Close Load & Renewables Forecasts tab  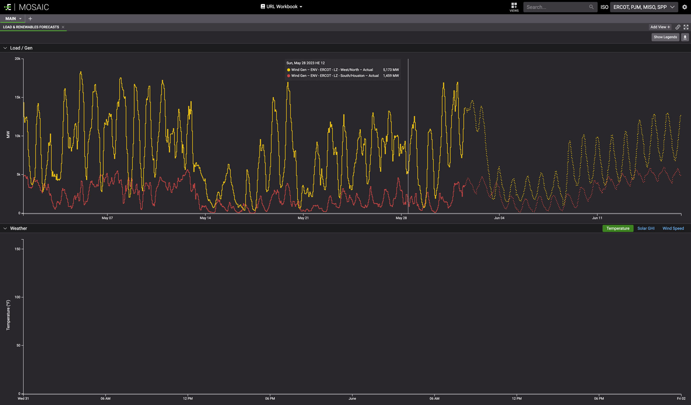(x=63, y=27)
